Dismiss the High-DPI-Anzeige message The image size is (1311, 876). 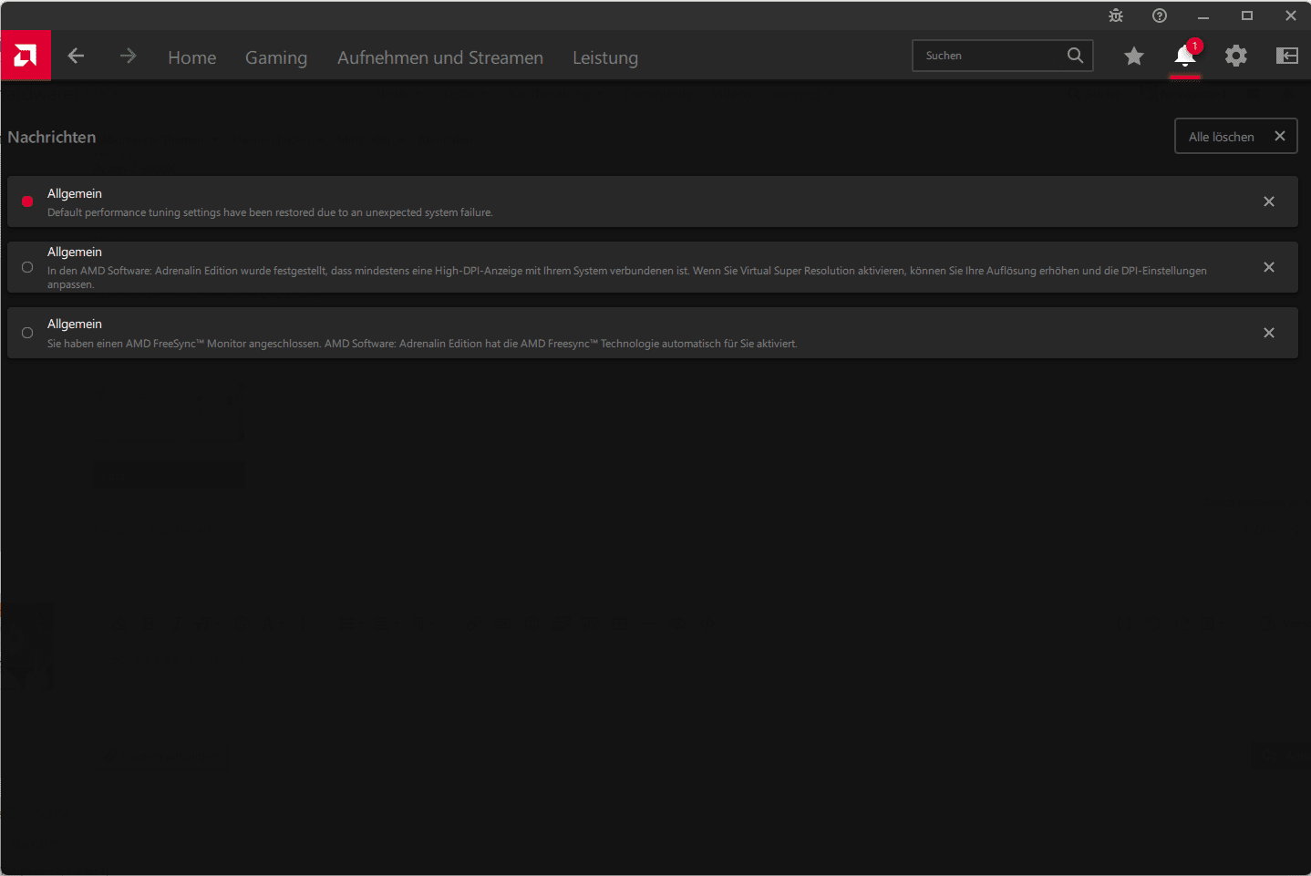[x=1269, y=267]
